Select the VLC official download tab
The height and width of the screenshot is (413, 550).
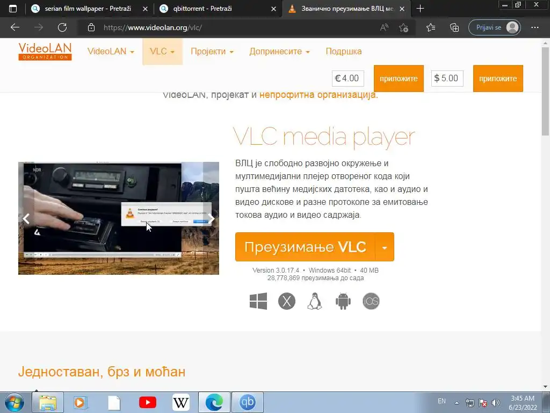coord(348,9)
